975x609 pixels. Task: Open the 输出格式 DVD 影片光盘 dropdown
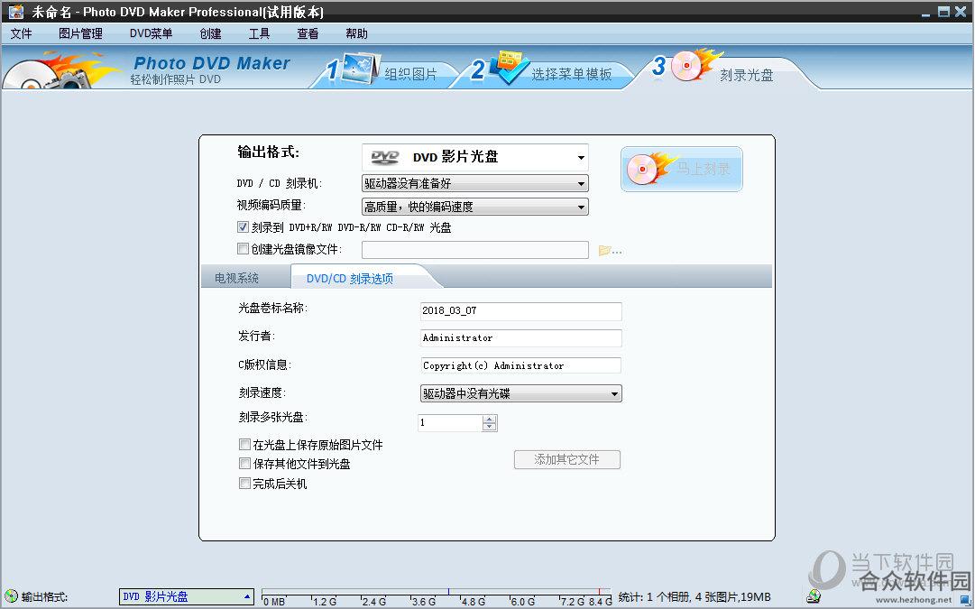tap(475, 157)
